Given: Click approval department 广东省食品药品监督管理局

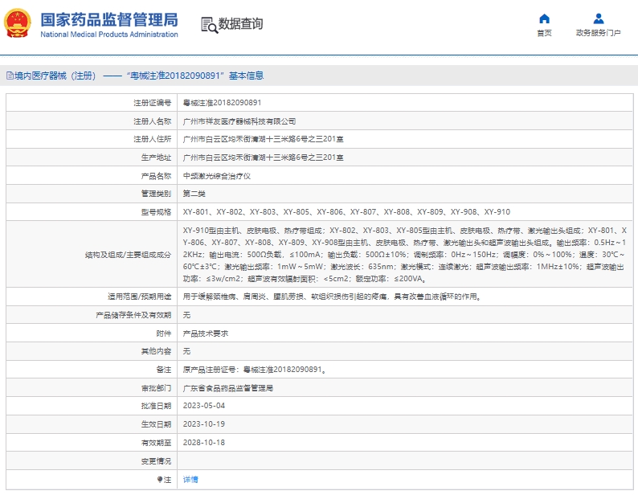Looking at the screenshot, I should click(228, 388).
